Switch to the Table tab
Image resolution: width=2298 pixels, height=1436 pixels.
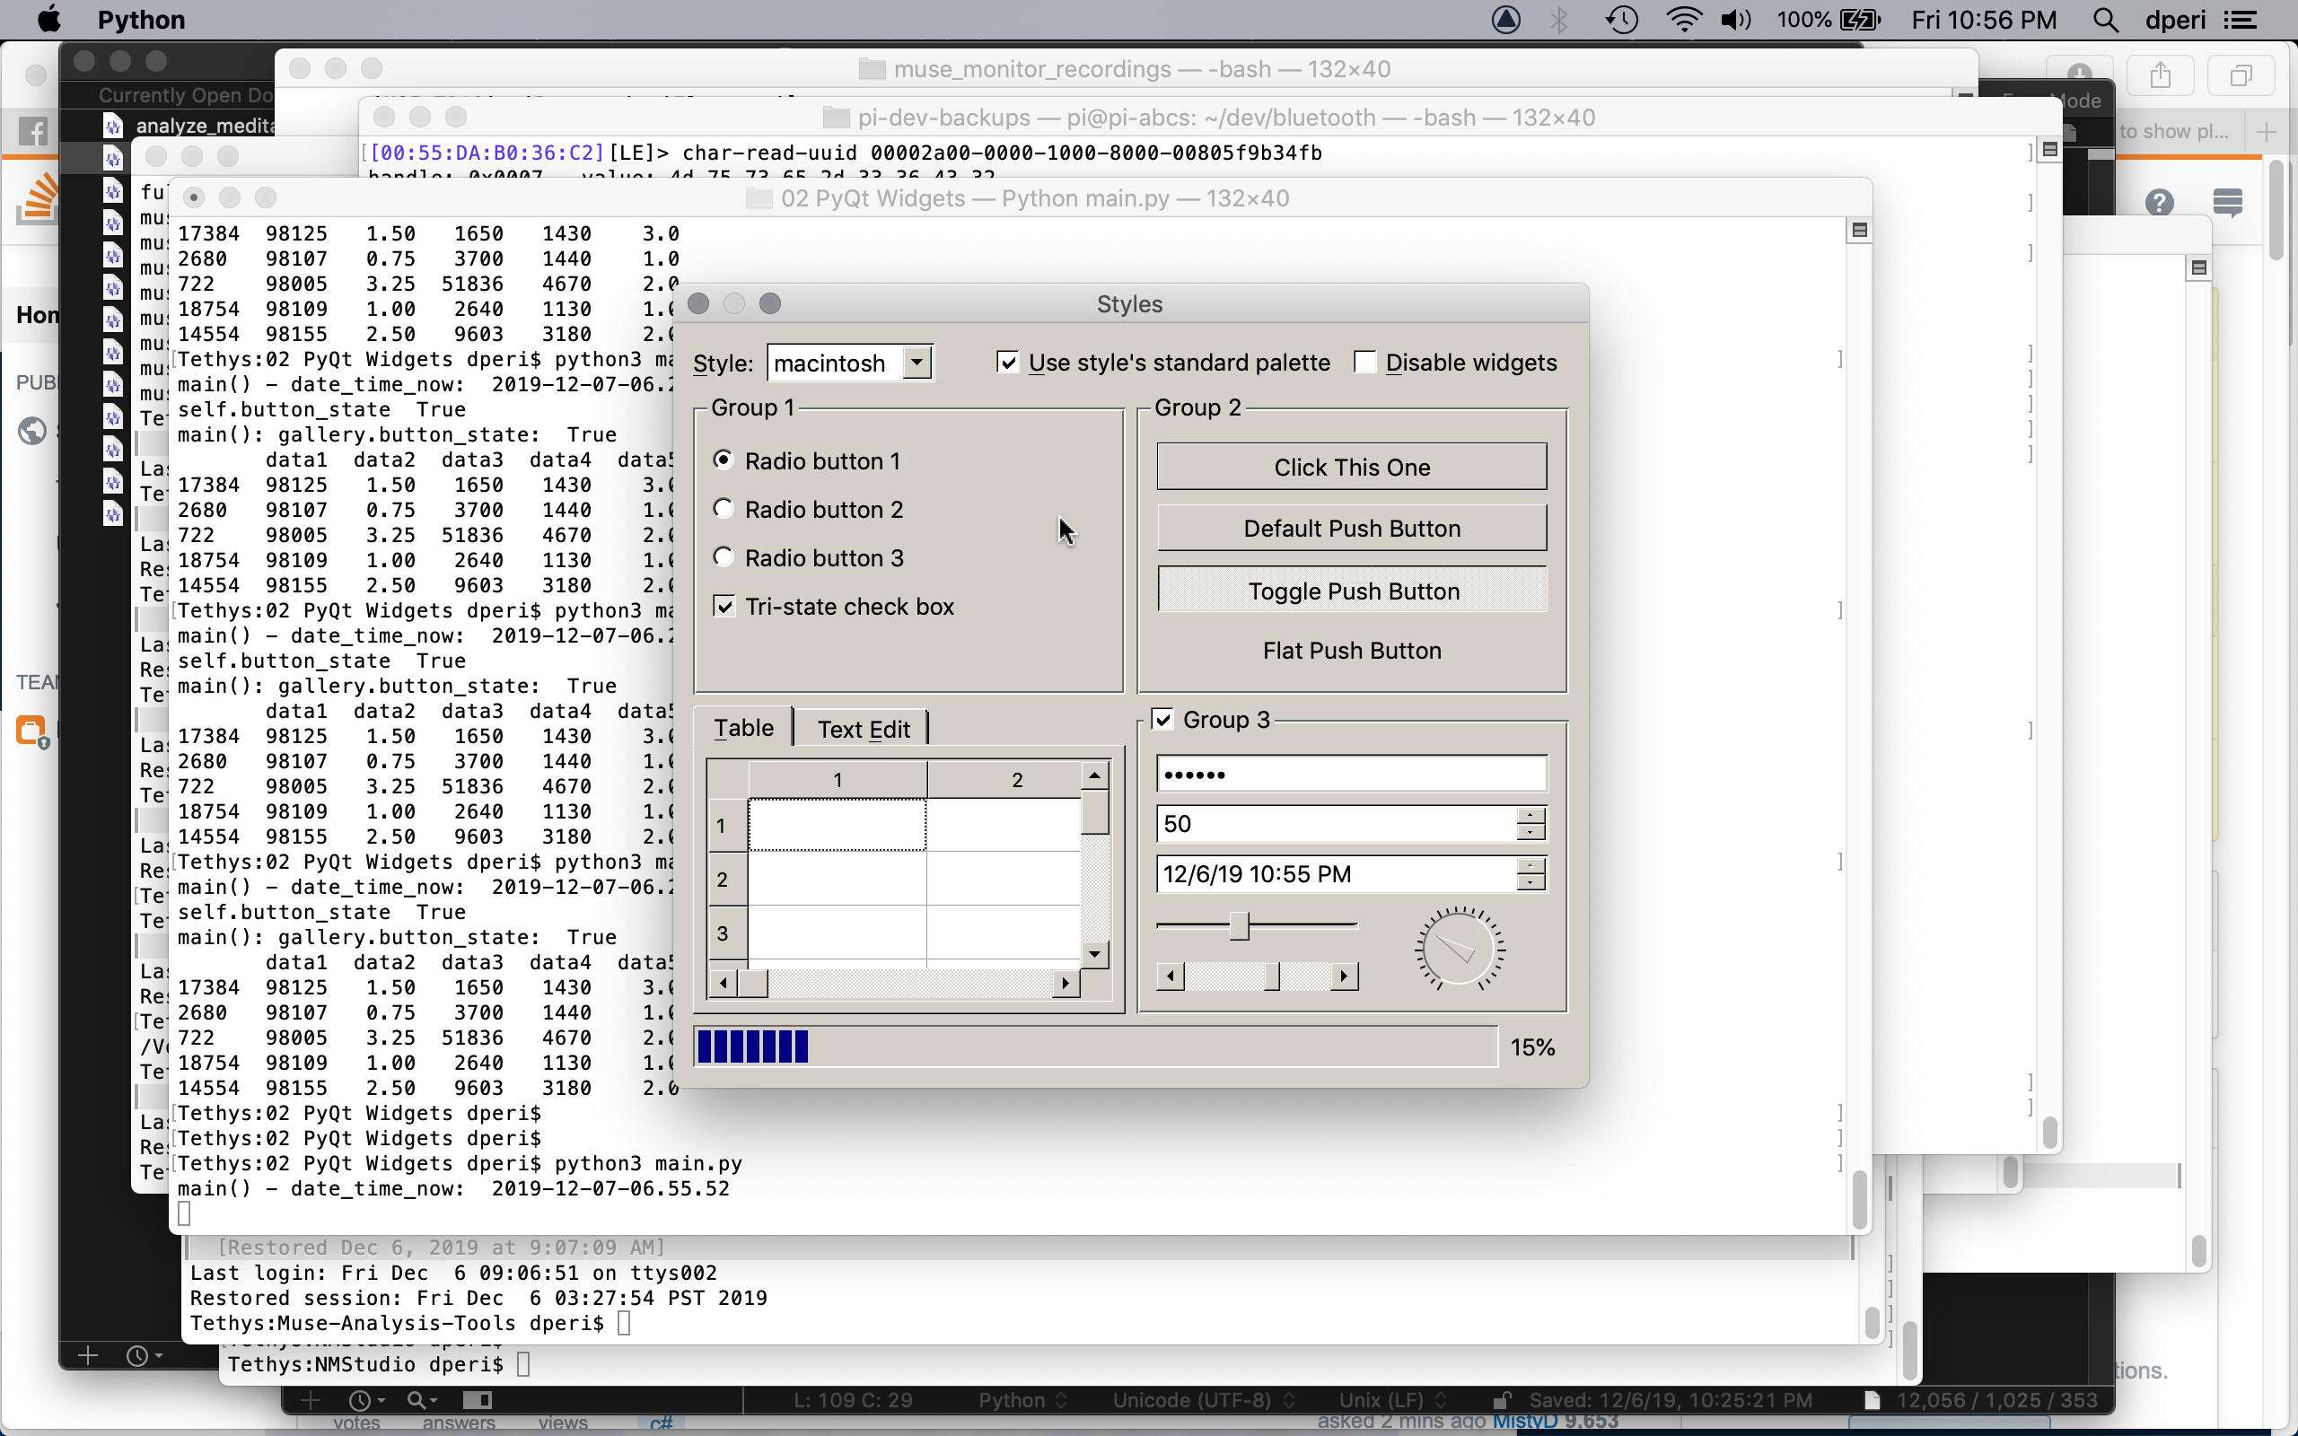pyautogui.click(x=744, y=728)
